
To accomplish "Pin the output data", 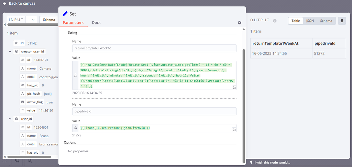I will (x=342, y=21).
